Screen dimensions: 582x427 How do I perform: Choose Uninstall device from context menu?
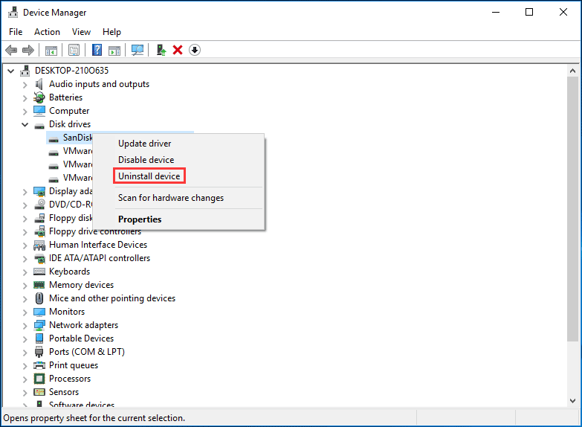149,176
